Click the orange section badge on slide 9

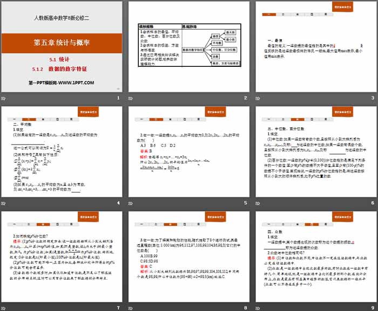[342, 217]
